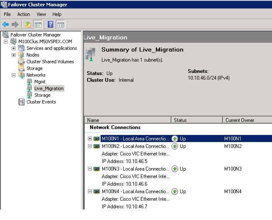Select Live_Migration network in the tree
The width and height of the screenshot is (272, 220).
click(49, 88)
